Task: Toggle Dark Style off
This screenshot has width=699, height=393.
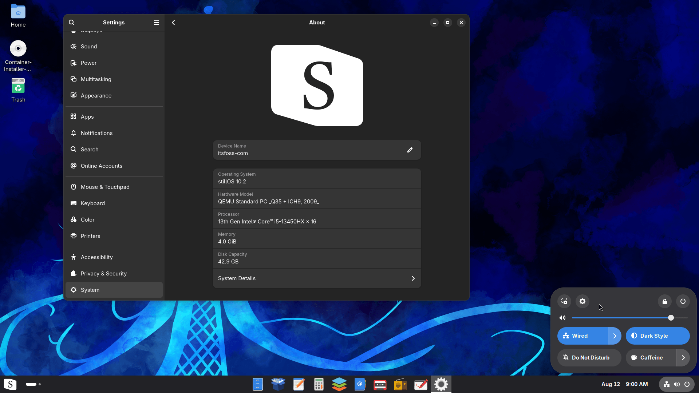Action: pyautogui.click(x=657, y=336)
